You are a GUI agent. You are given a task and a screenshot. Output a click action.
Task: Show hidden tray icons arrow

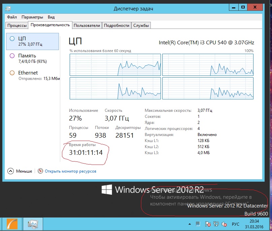[190, 224]
